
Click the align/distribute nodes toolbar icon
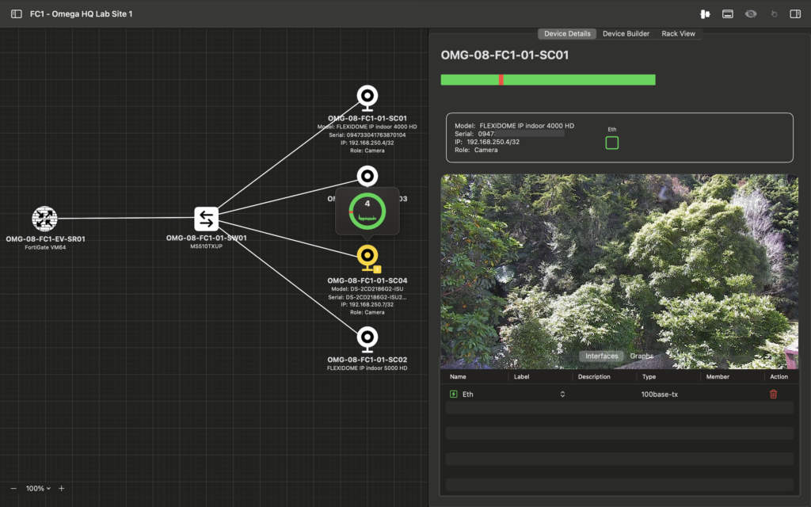[x=704, y=14]
